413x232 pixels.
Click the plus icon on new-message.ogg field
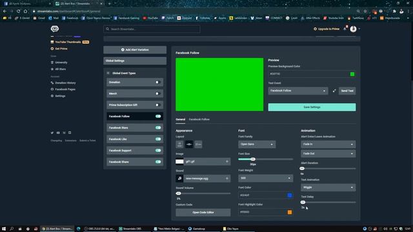click(x=227, y=179)
